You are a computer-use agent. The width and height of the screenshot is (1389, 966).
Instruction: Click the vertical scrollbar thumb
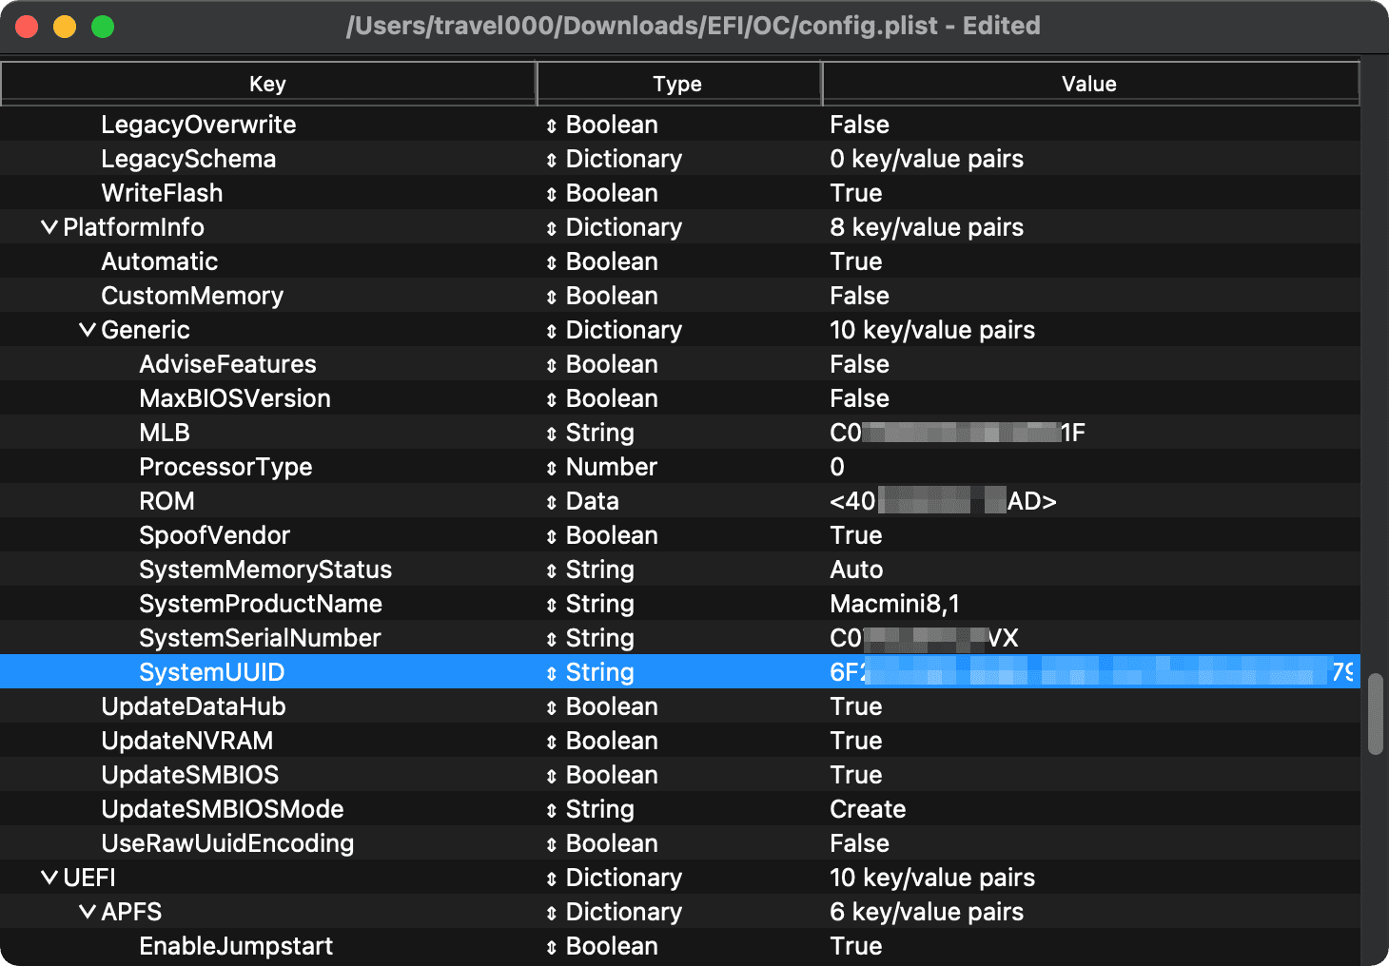[x=1375, y=713]
